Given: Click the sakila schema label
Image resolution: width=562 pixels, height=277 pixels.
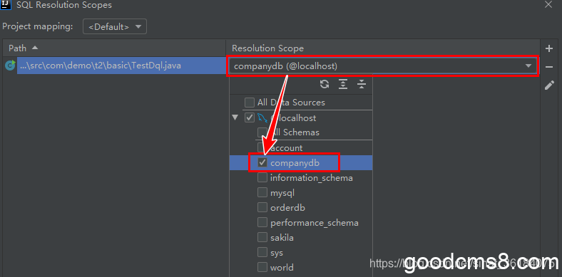Looking at the screenshot, I should [282, 238].
